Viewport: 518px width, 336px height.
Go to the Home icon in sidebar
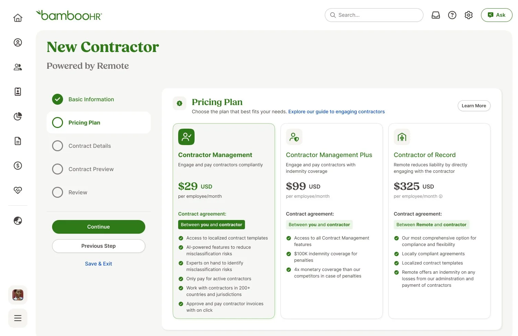[18, 18]
